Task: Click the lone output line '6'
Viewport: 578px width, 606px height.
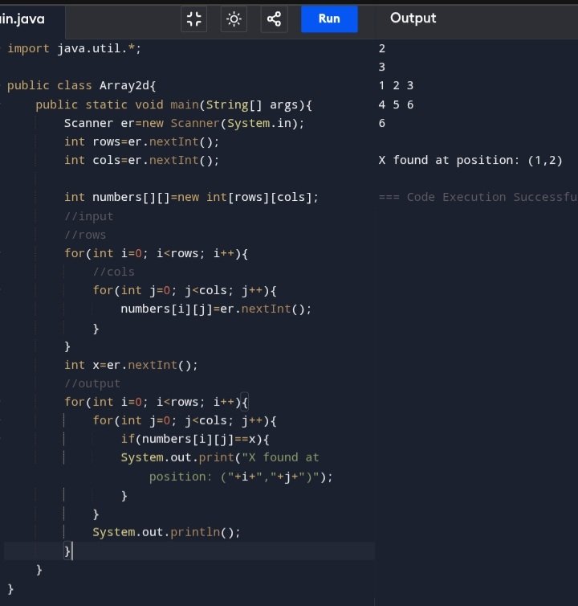Action: pos(382,123)
